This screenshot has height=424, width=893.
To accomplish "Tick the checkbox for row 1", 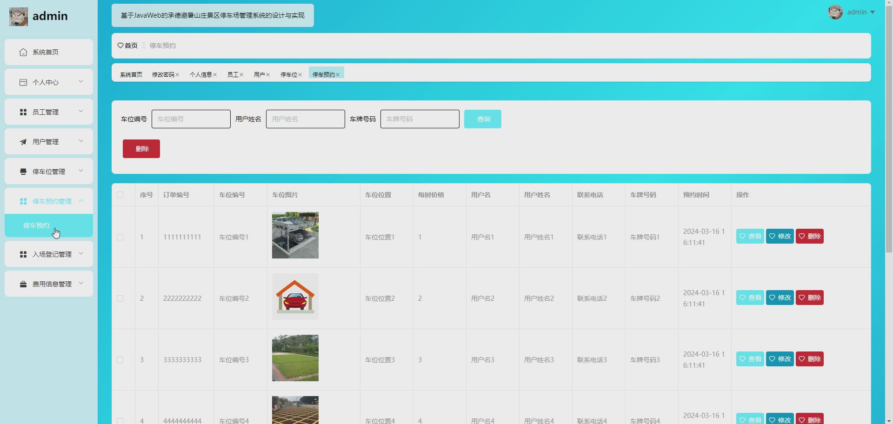I will 120,237.
